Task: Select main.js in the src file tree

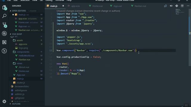Action: 20,79
